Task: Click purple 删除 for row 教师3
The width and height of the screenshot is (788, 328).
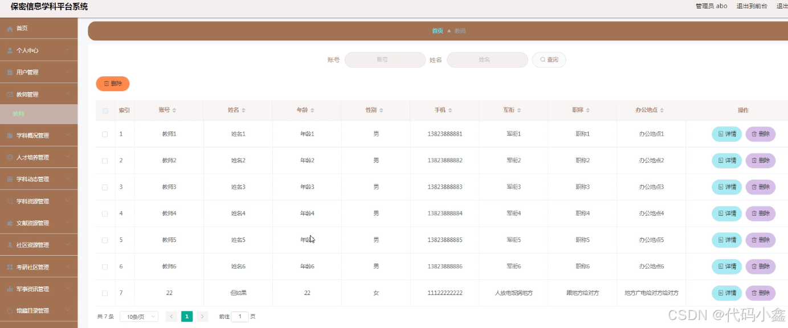Action: click(x=761, y=187)
